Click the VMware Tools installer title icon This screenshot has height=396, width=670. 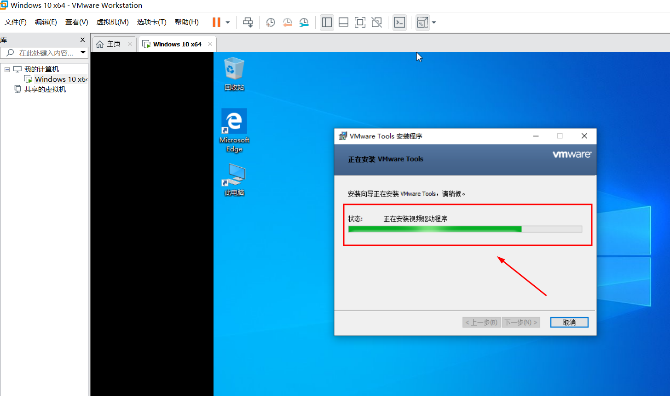343,136
